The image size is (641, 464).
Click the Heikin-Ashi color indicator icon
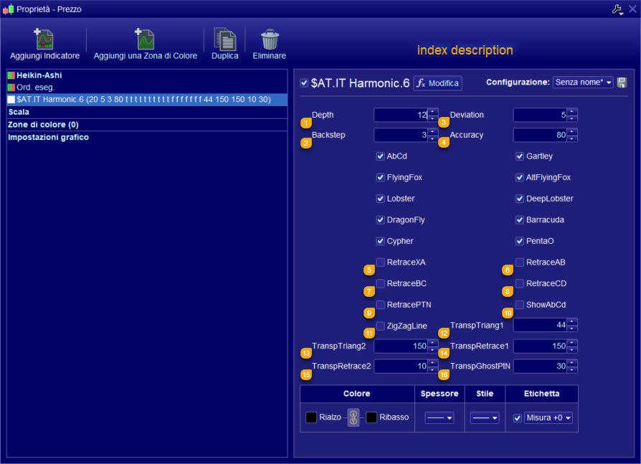pyautogui.click(x=11, y=75)
